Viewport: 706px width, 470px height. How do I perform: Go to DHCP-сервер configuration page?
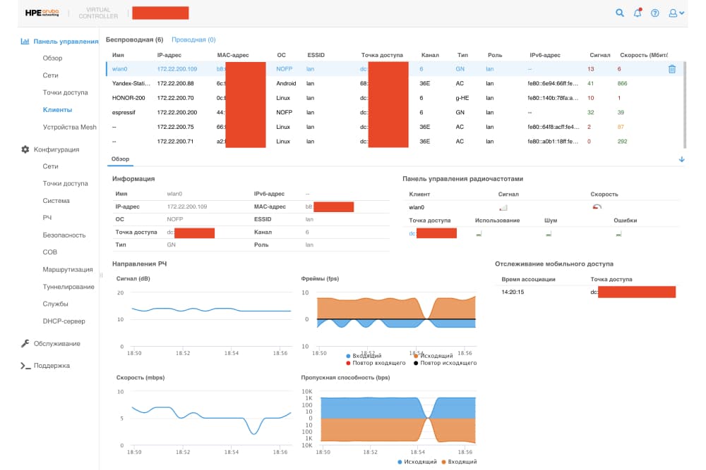point(64,321)
